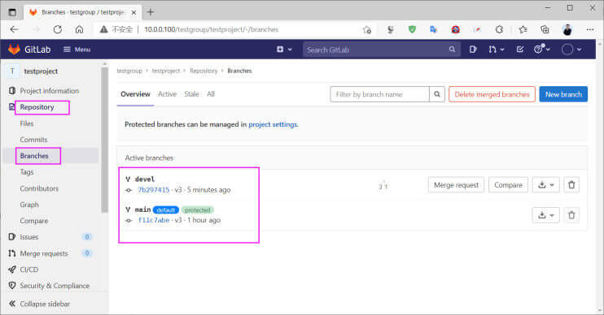This screenshot has width=604, height=315.
Task: Delete the devel branch trash icon
Action: pos(571,185)
